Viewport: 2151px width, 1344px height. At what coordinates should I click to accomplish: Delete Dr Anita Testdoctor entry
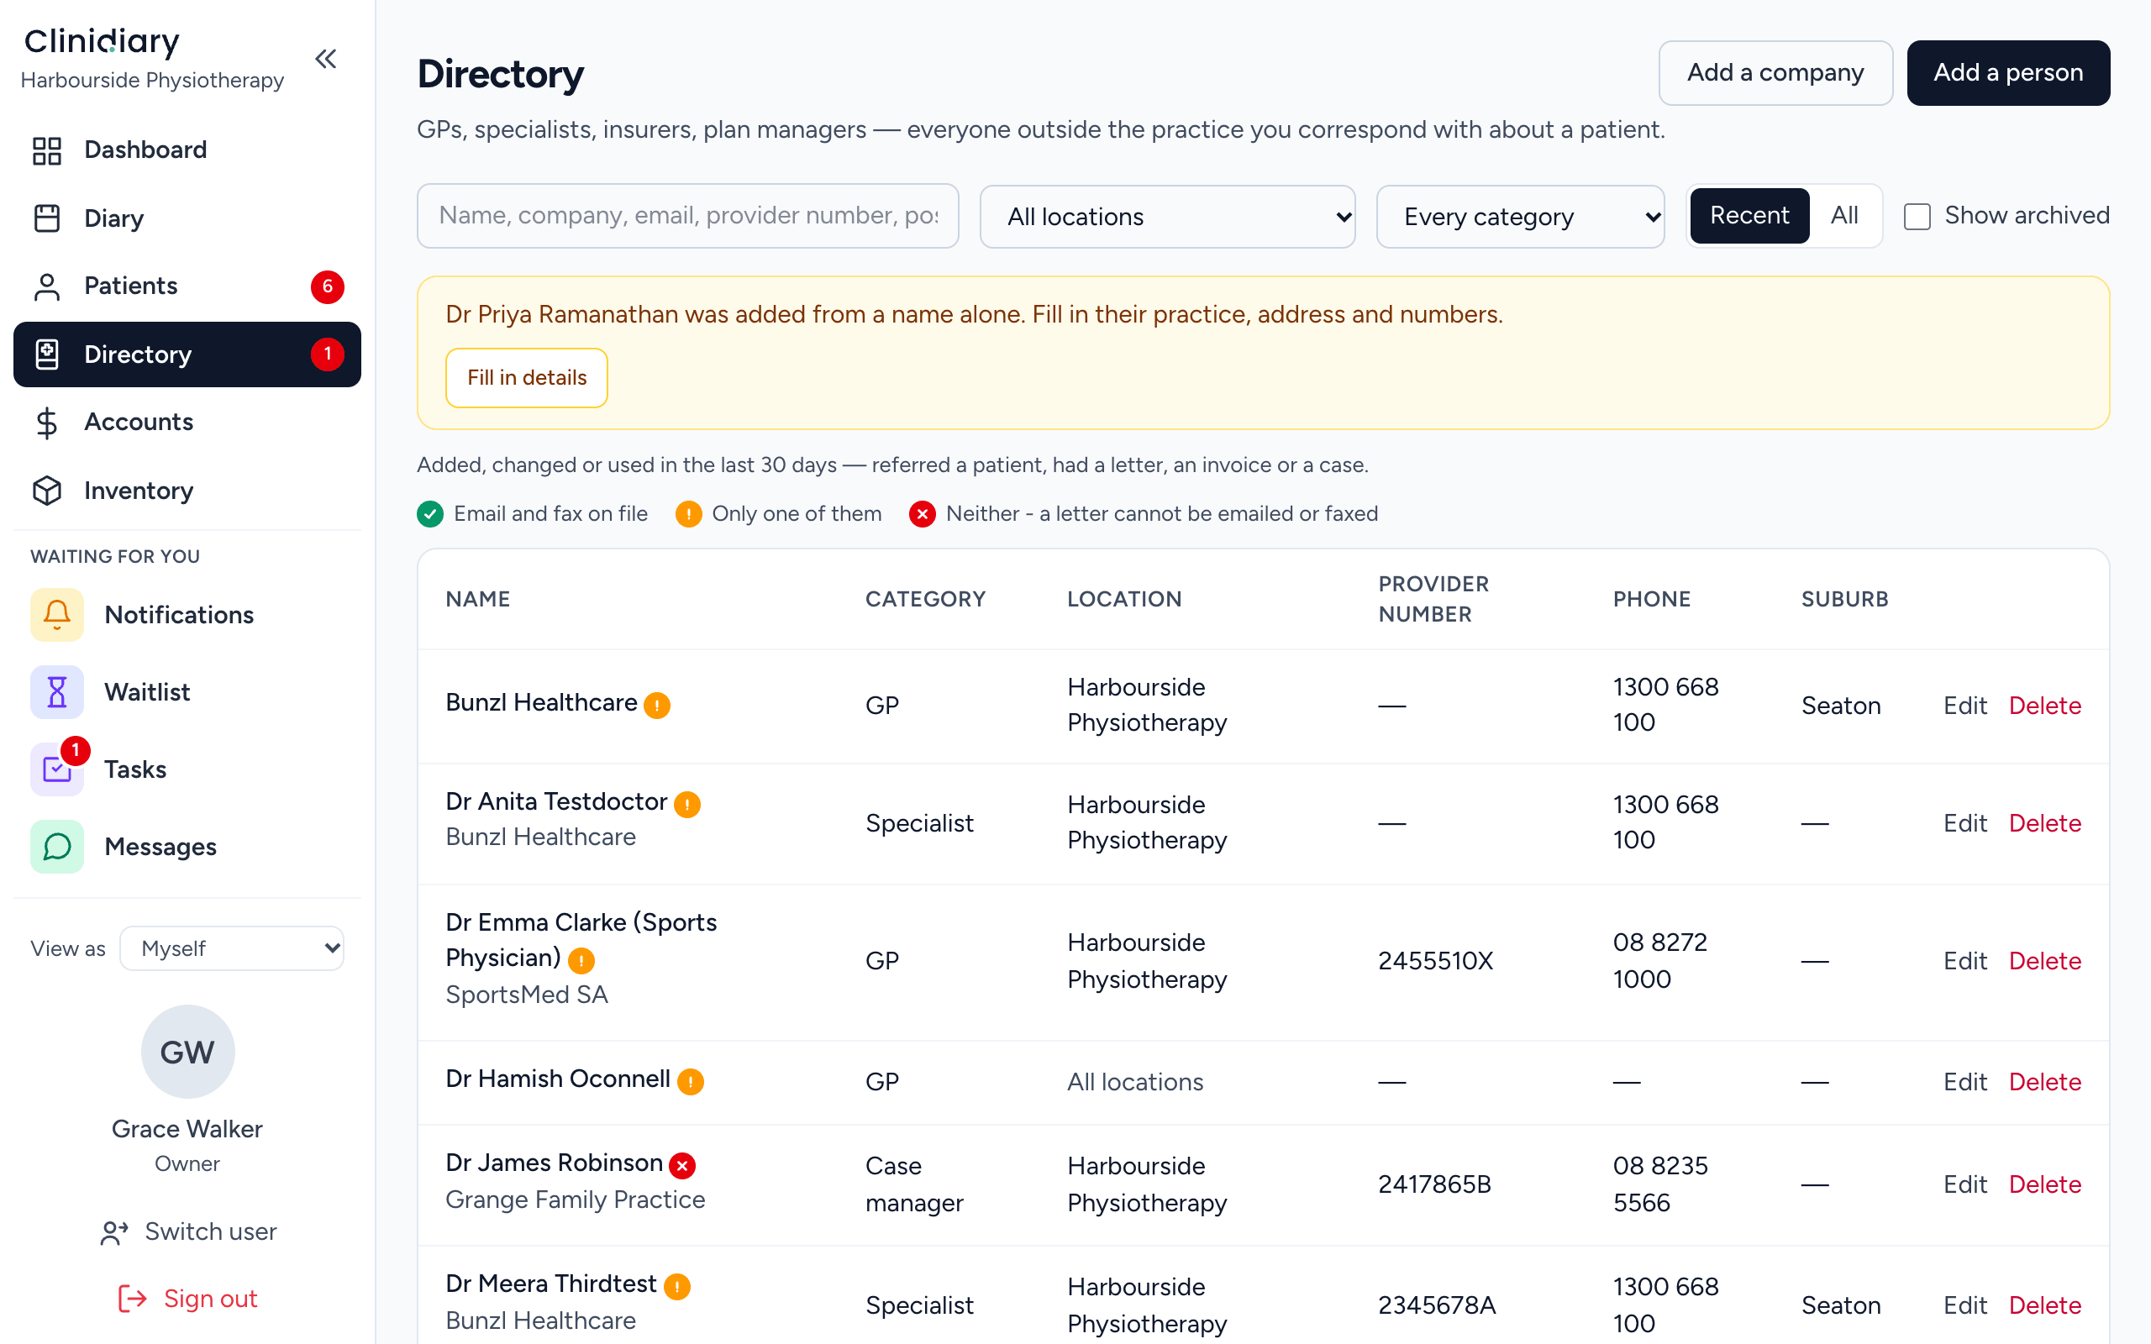click(2044, 823)
